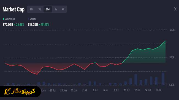Click the 30 Jun date label
Viewport: 179px width, 100px height.
pos(74,90)
